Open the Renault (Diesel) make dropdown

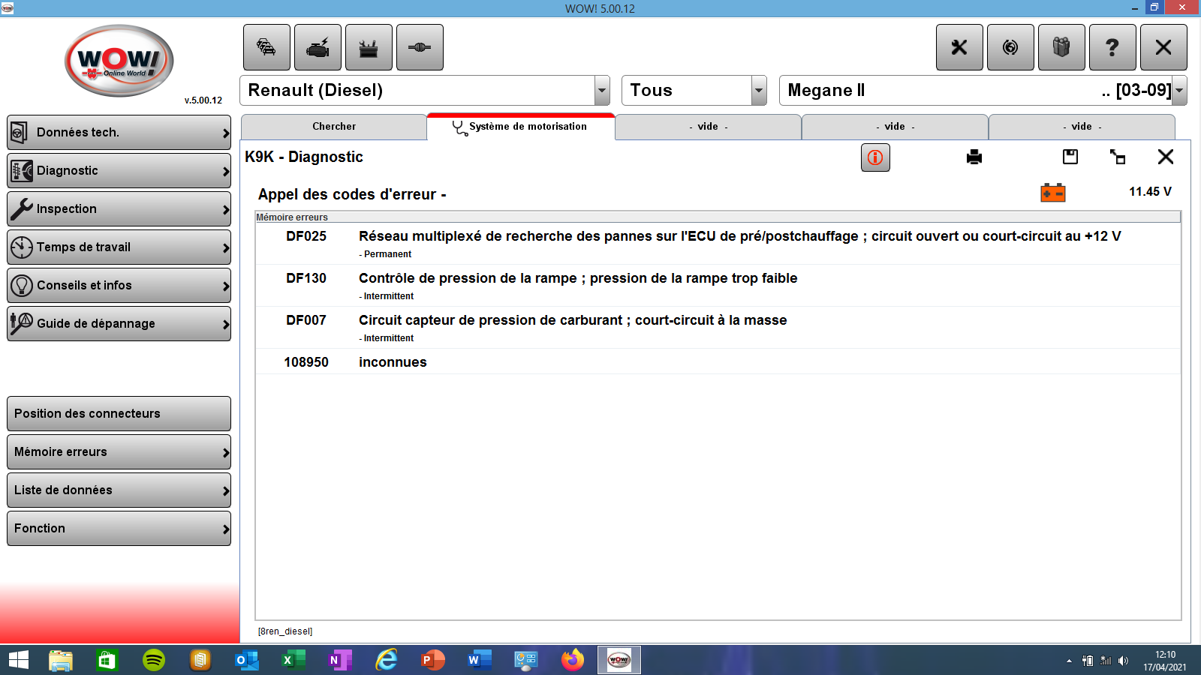click(602, 91)
